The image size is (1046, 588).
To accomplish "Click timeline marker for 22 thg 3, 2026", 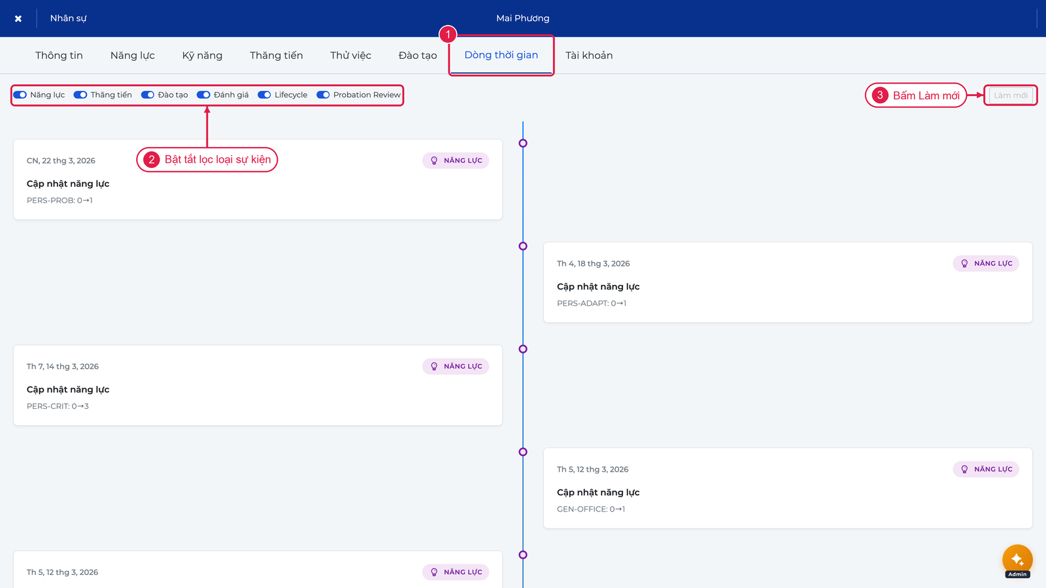I will pos(523,143).
